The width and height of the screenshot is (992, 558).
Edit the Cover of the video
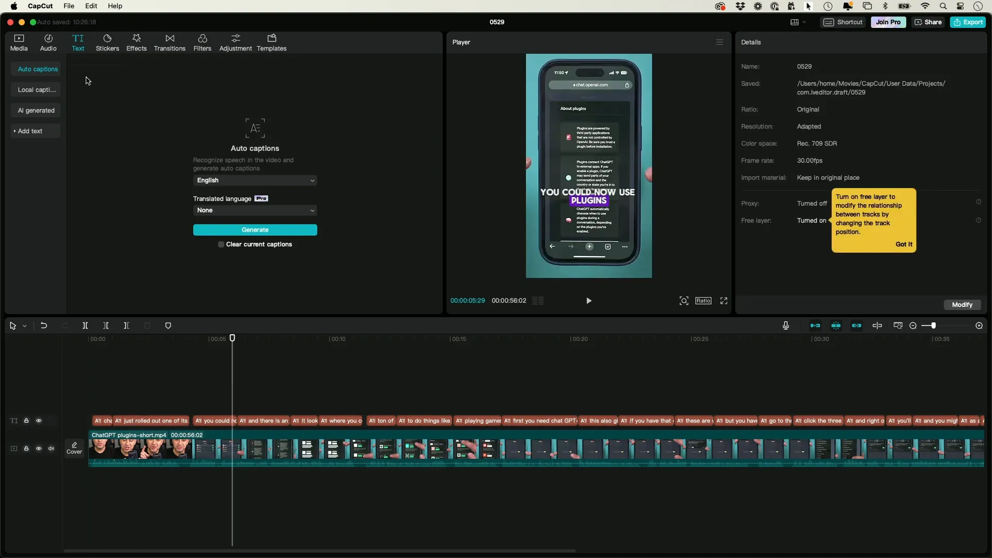pyautogui.click(x=74, y=448)
